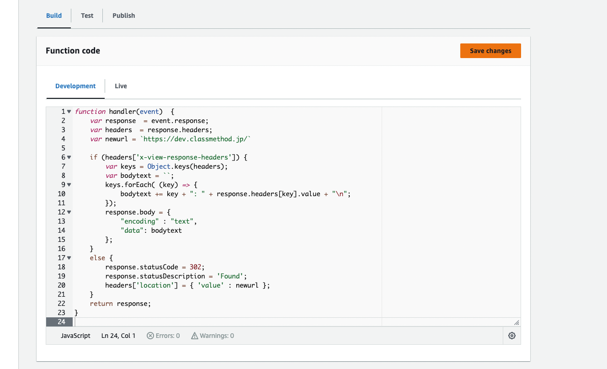Collapse the handler function at line 1
The height and width of the screenshot is (369, 607).
click(x=69, y=111)
